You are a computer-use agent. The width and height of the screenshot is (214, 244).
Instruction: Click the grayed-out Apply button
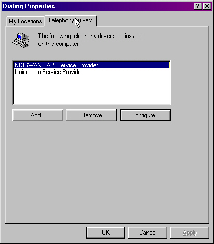click(190, 233)
